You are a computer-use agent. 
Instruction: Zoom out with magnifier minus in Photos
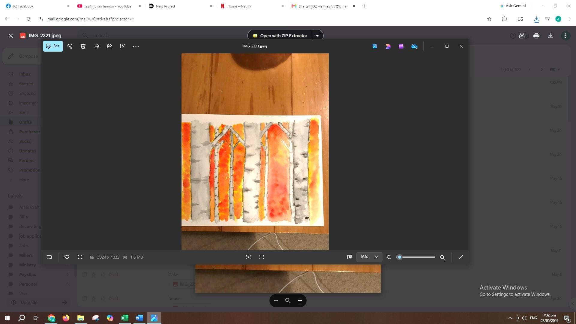point(389,257)
